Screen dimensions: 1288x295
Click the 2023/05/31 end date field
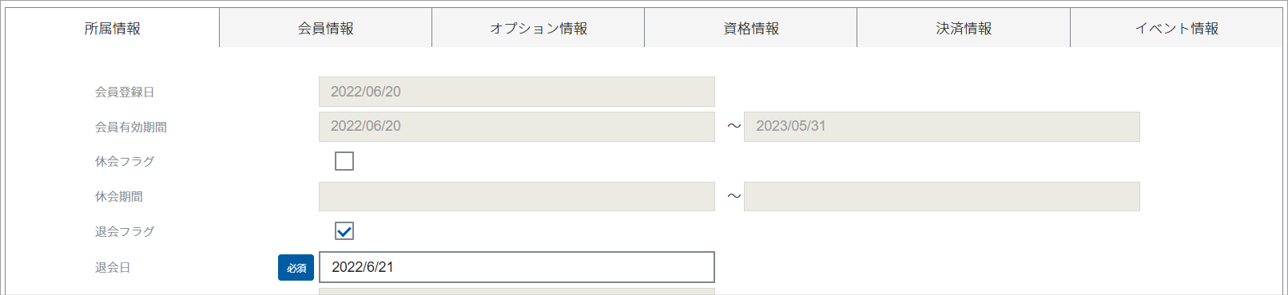click(942, 127)
